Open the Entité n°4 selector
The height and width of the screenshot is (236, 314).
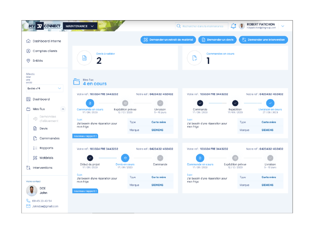click(44, 89)
